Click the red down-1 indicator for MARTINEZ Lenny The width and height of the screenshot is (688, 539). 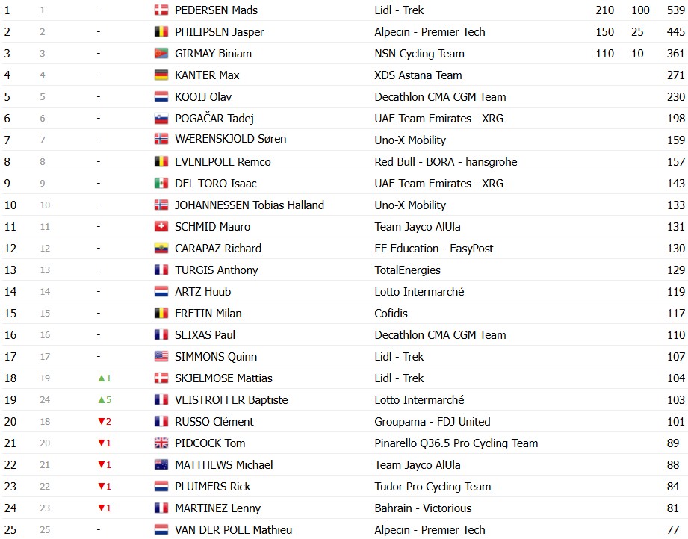[105, 508]
